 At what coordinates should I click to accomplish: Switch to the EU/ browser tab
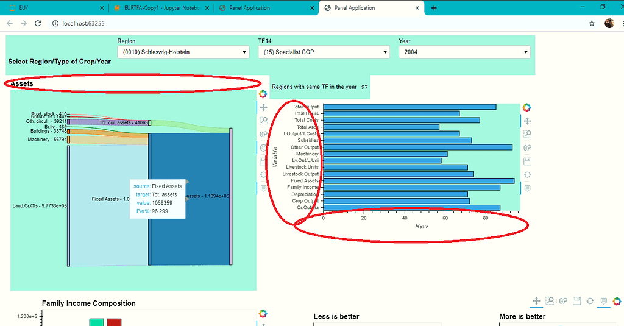pyautogui.click(x=49, y=8)
